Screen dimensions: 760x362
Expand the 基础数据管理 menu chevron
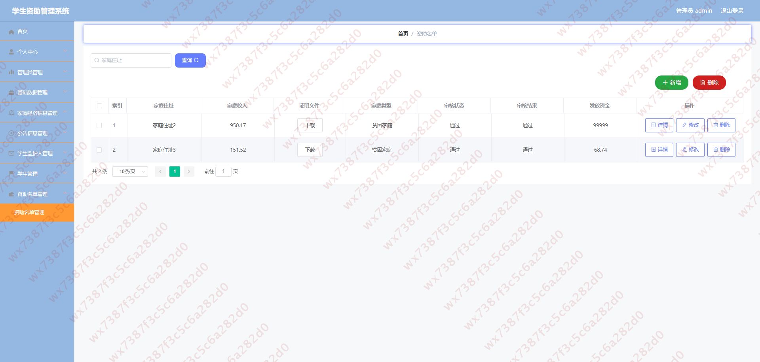[x=65, y=92]
